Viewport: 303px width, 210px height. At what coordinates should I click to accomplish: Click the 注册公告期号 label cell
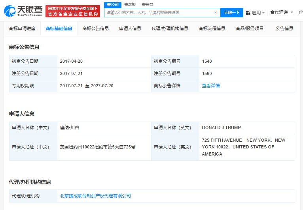(x=175, y=73)
